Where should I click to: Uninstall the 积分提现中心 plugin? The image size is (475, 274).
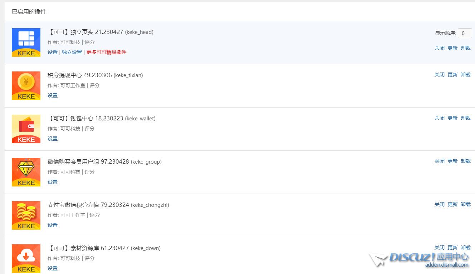point(465,75)
